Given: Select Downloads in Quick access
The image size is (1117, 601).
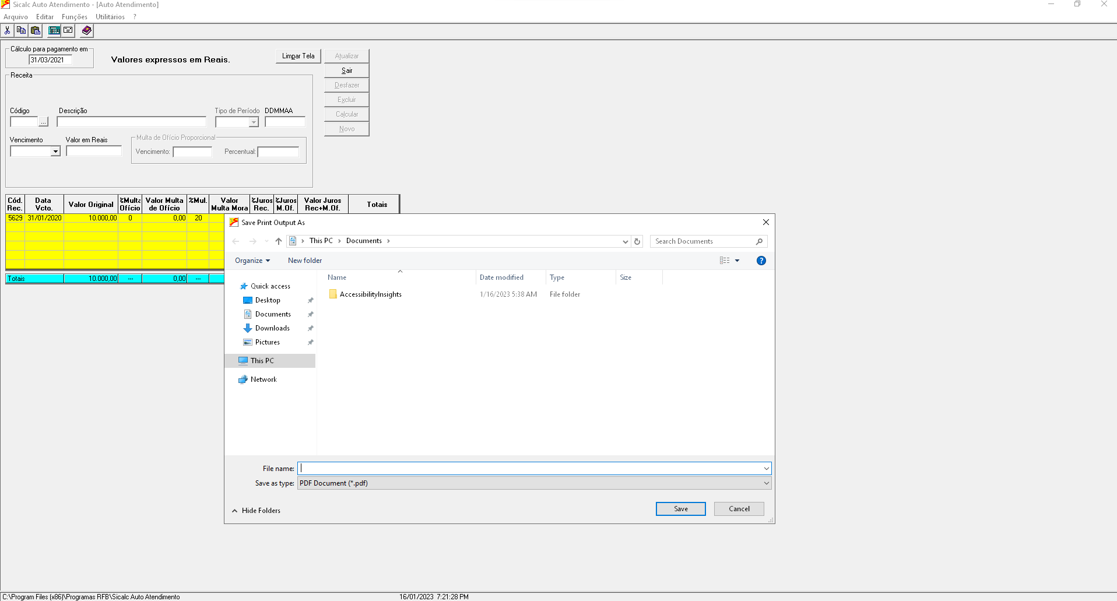Looking at the screenshot, I should pyautogui.click(x=272, y=328).
